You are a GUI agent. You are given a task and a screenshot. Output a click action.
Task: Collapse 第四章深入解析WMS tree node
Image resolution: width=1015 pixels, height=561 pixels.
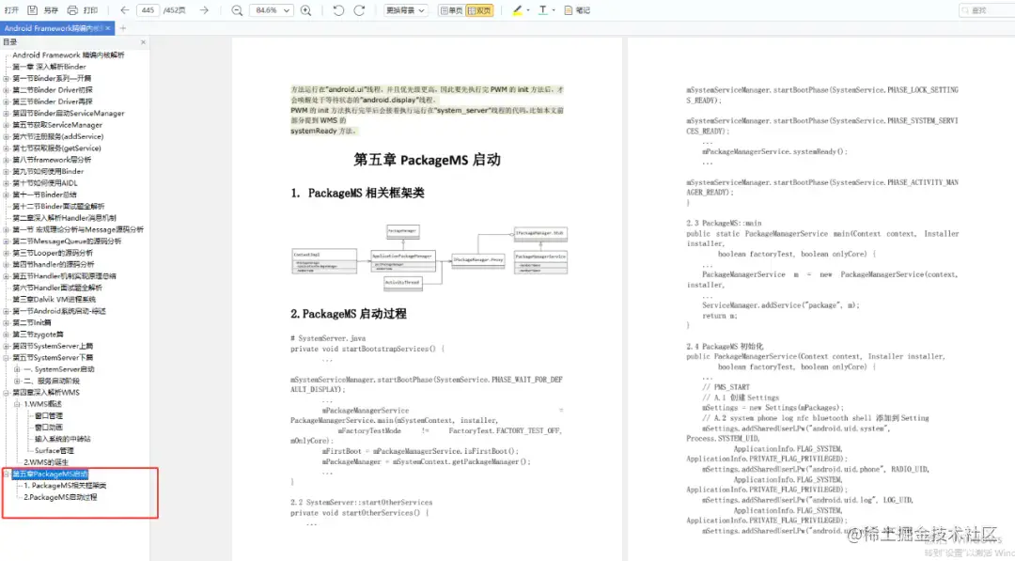[7, 392]
